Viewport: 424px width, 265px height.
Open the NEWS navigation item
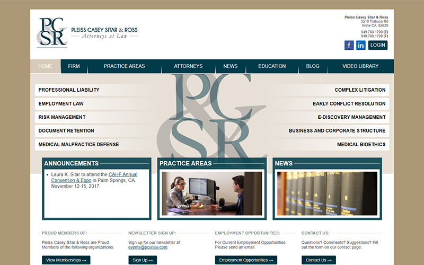tap(231, 66)
